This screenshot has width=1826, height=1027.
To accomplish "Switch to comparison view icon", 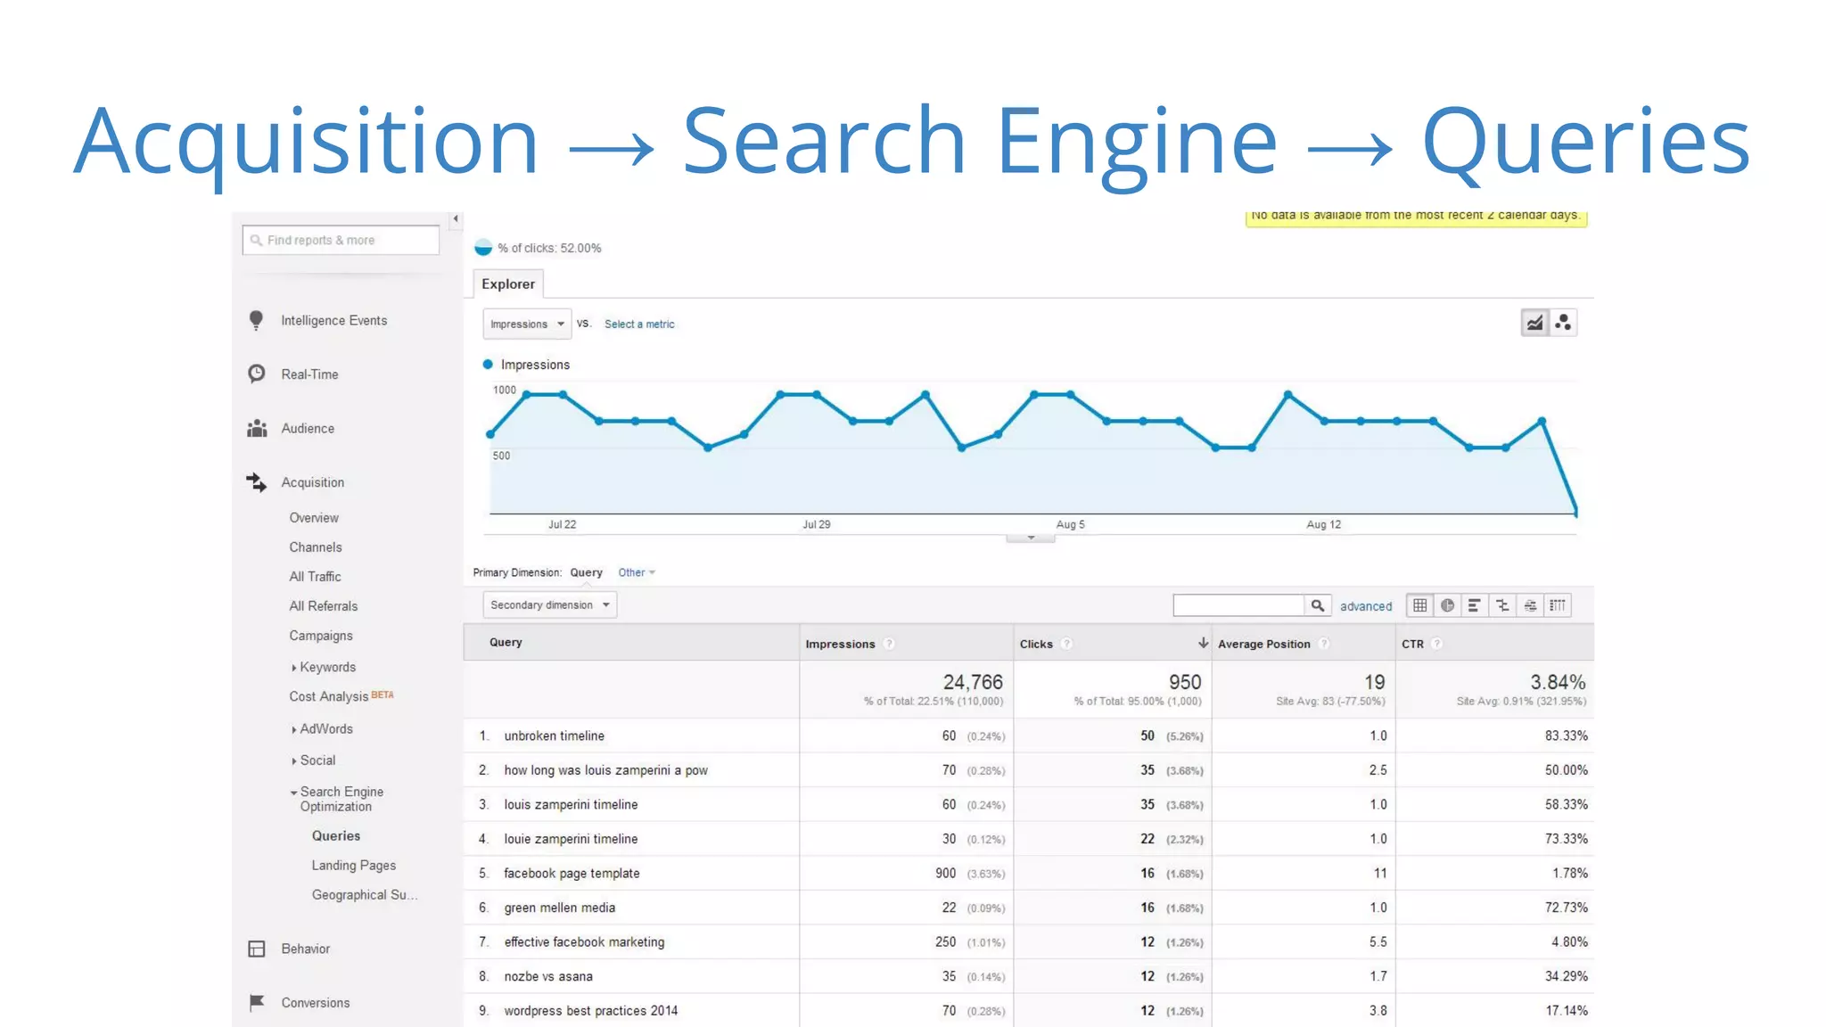I will coord(1502,605).
